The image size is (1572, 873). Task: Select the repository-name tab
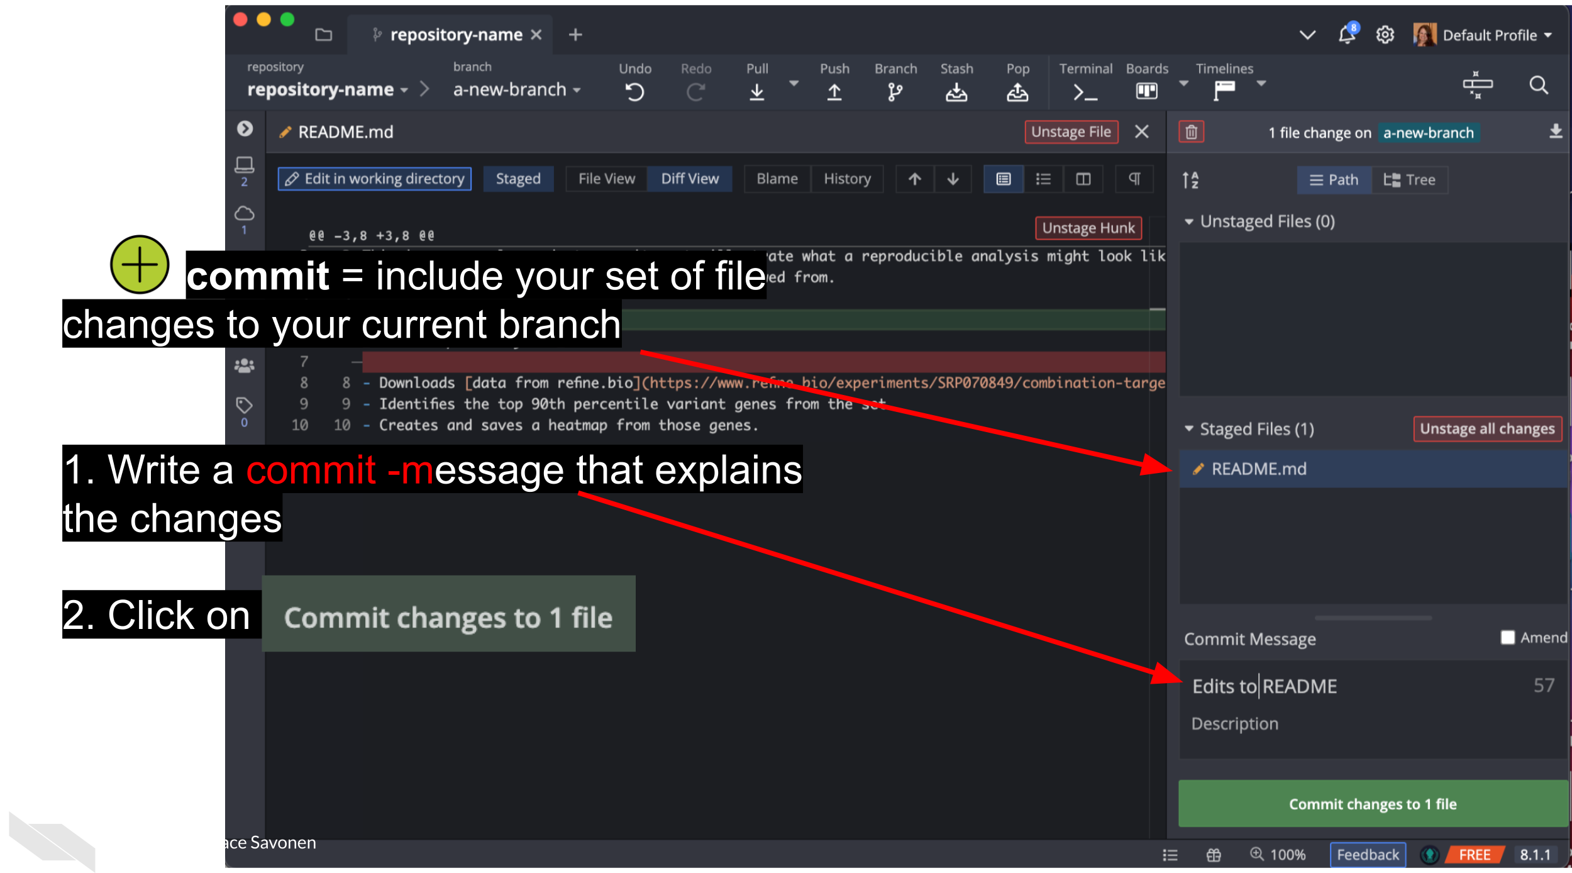click(449, 35)
